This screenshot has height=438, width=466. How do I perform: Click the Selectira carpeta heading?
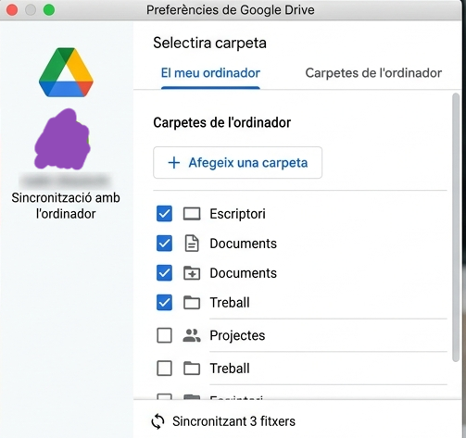click(x=209, y=43)
